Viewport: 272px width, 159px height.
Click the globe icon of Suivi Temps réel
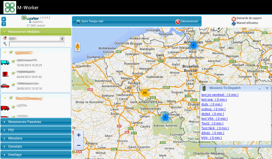click(x=78, y=21)
